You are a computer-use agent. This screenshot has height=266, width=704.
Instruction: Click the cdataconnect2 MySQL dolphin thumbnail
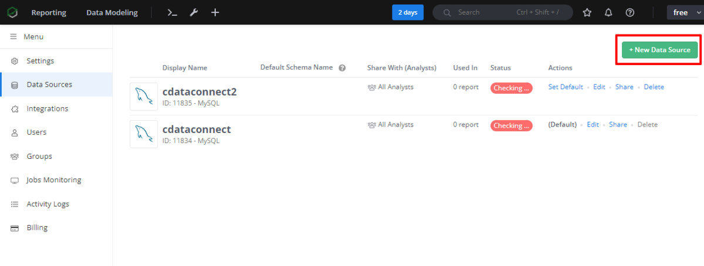[144, 96]
